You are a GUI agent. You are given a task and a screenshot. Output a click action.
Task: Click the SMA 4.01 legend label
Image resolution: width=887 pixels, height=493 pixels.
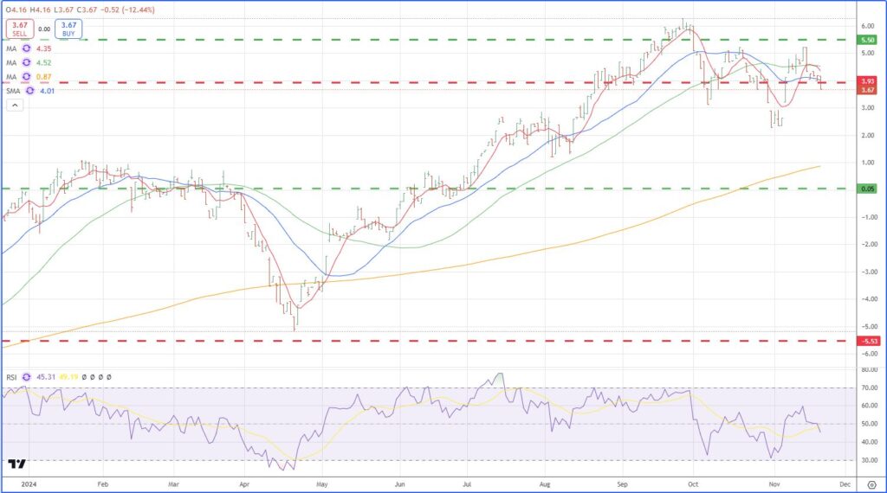(x=11, y=90)
